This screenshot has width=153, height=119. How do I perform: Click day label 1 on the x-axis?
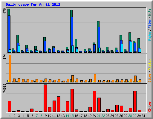pos(10,116)
